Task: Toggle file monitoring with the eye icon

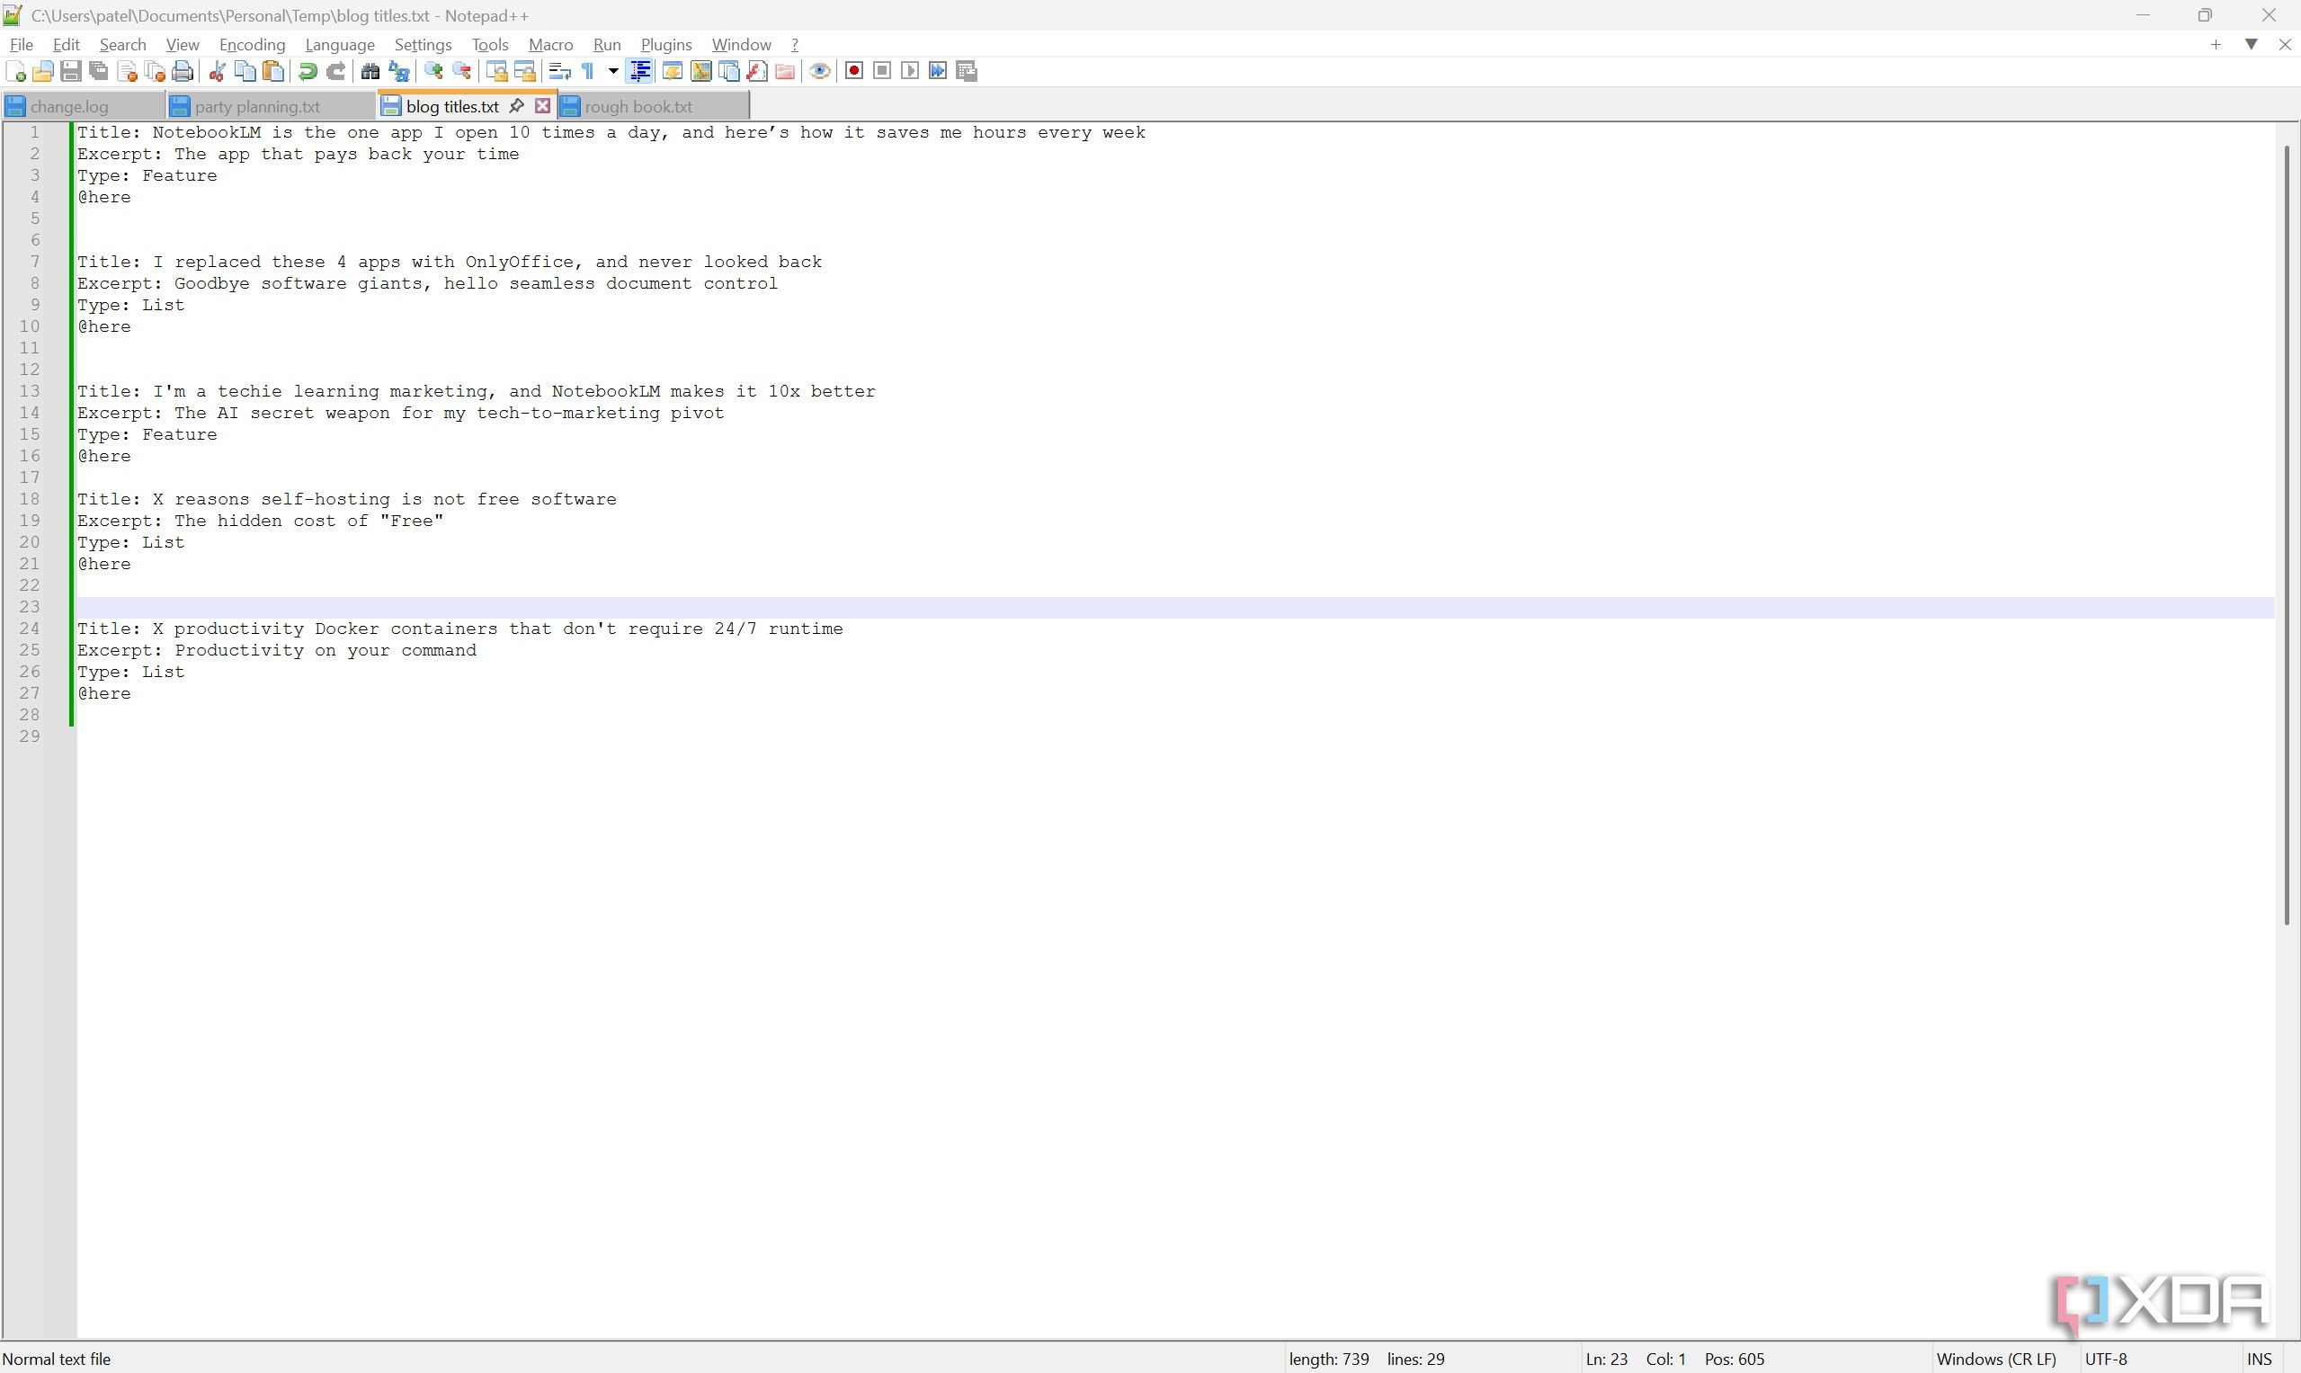Action: click(x=820, y=71)
